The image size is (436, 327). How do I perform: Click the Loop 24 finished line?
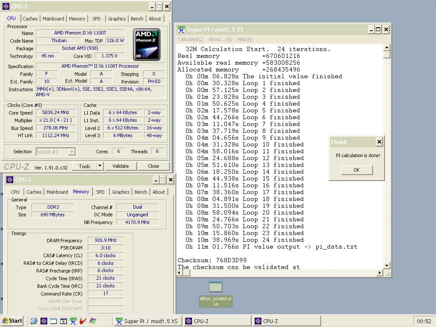coord(245,240)
